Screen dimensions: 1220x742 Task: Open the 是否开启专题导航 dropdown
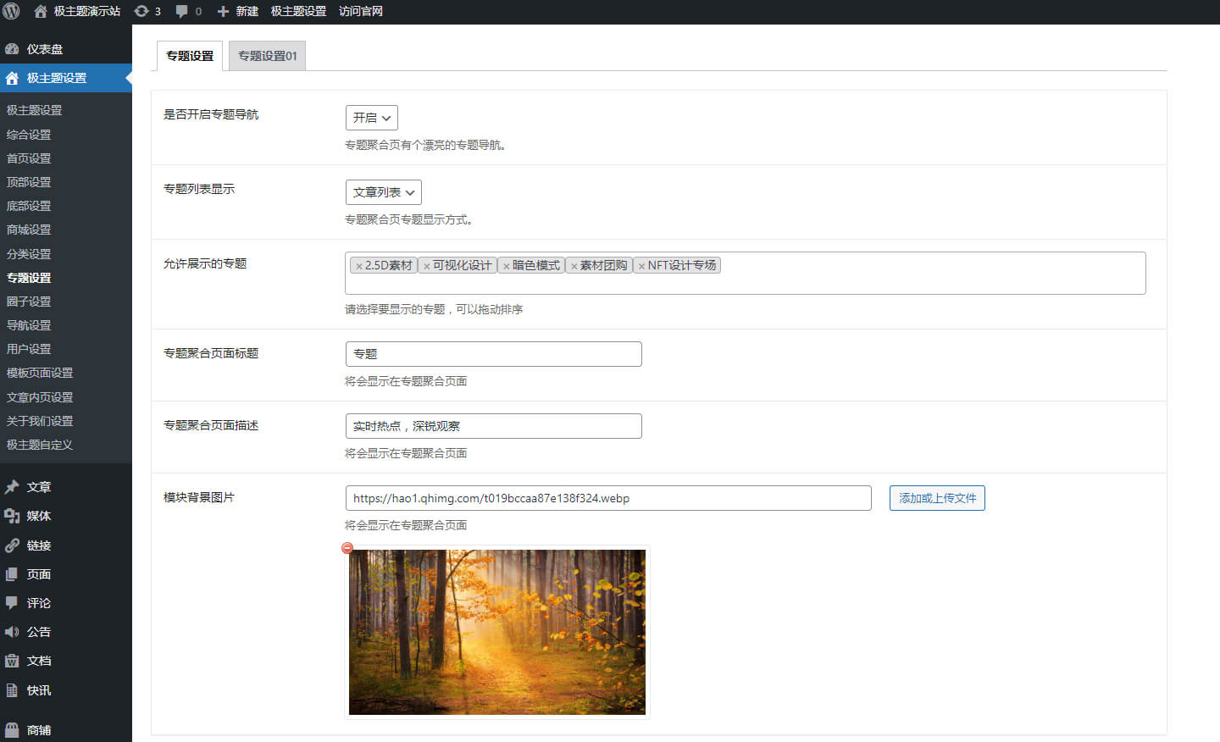(371, 118)
